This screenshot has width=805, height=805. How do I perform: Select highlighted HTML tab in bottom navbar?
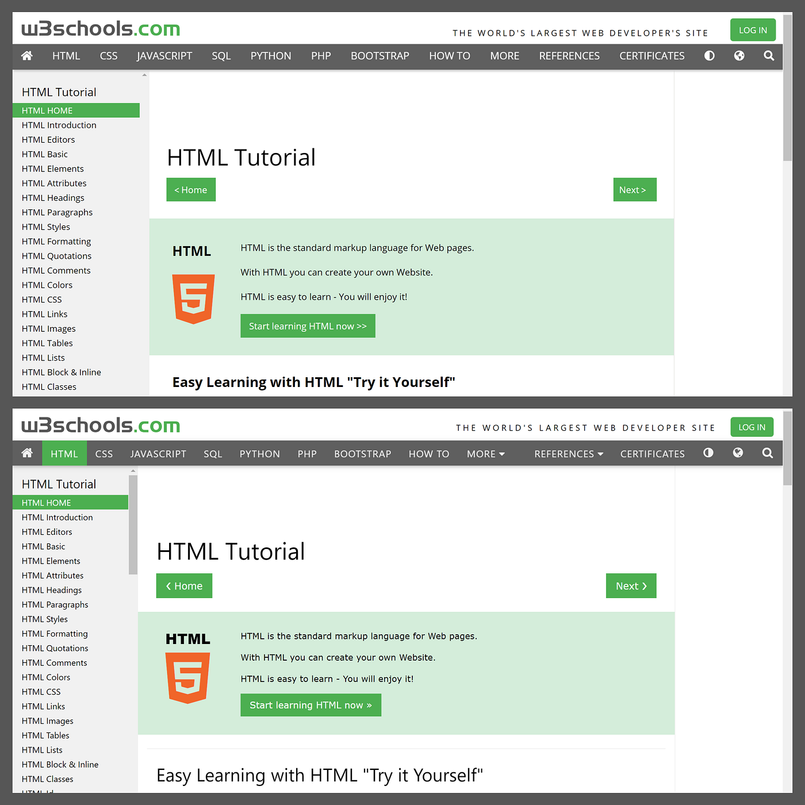(x=64, y=454)
